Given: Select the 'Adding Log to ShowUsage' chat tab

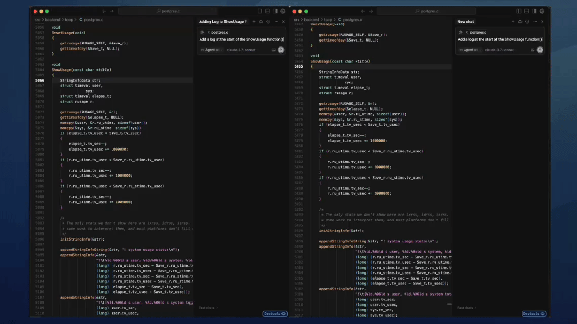Looking at the screenshot, I should [x=223, y=22].
